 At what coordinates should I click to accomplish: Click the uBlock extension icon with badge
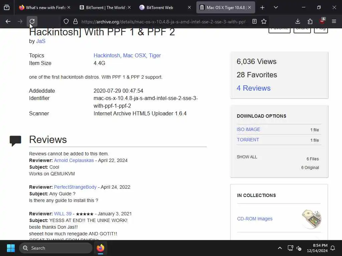point(322,21)
